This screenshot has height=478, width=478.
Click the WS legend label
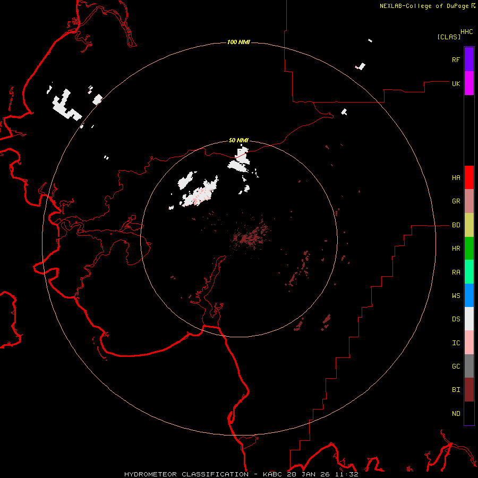[456, 295]
